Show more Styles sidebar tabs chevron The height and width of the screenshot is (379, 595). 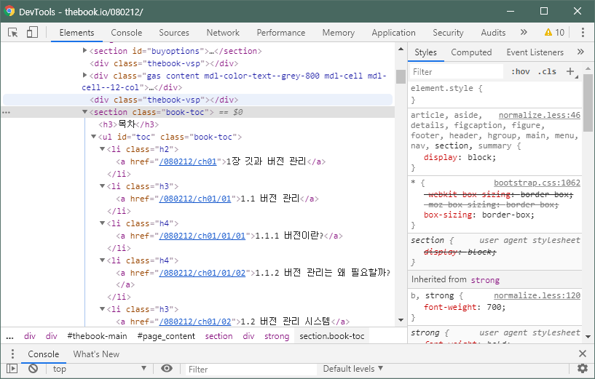click(x=580, y=52)
